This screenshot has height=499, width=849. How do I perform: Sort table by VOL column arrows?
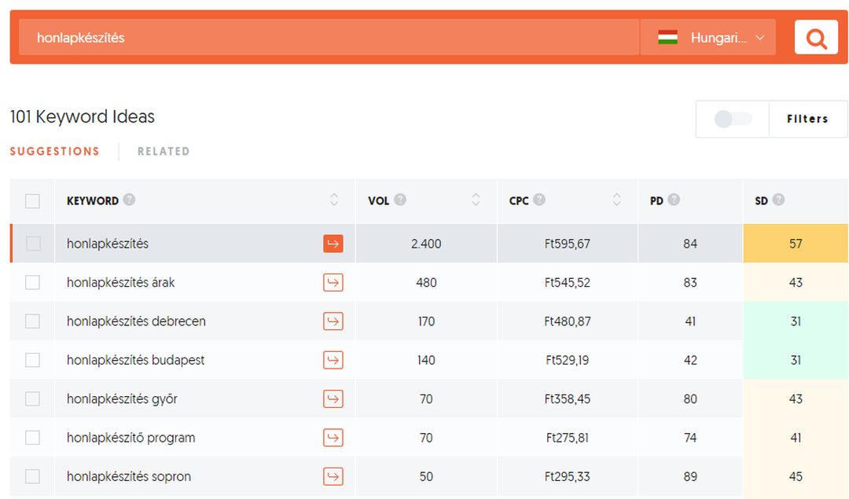point(476,200)
